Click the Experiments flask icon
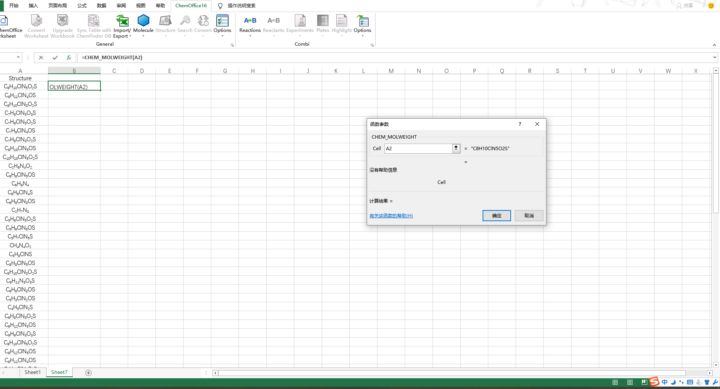 pyautogui.click(x=300, y=26)
